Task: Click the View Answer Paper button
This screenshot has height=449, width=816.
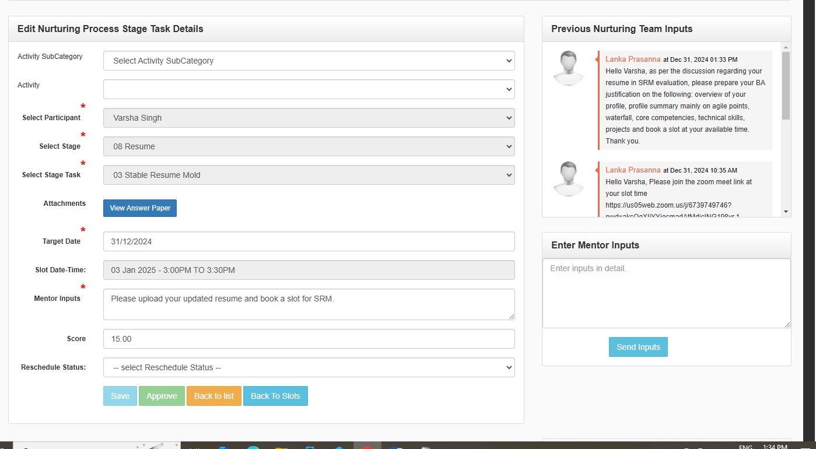Action: pos(140,208)
